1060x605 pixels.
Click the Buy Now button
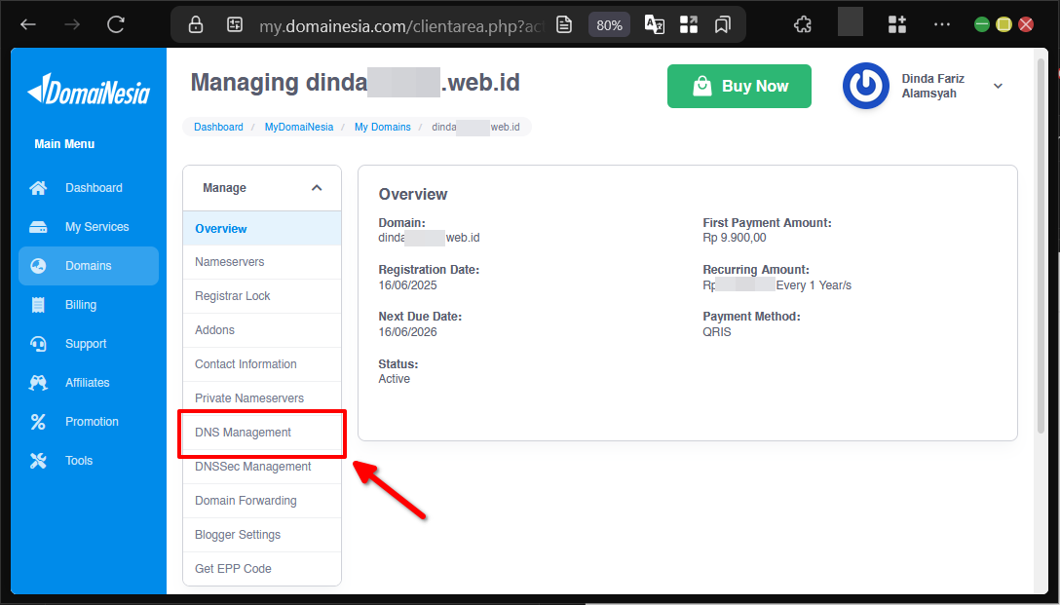[x=738, y=86]
